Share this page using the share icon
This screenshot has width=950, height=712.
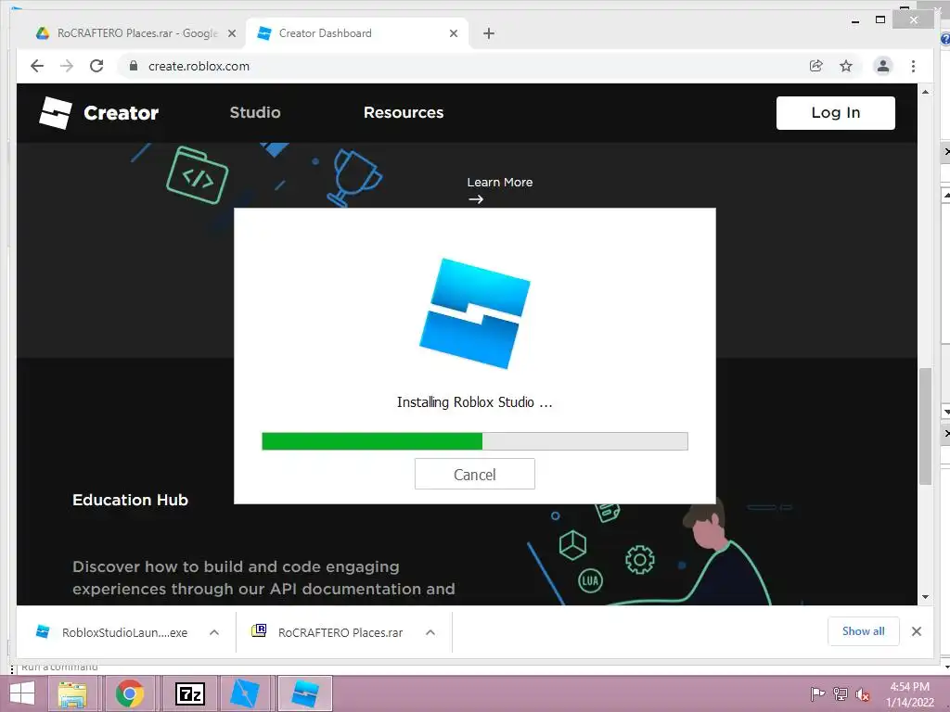816,66
